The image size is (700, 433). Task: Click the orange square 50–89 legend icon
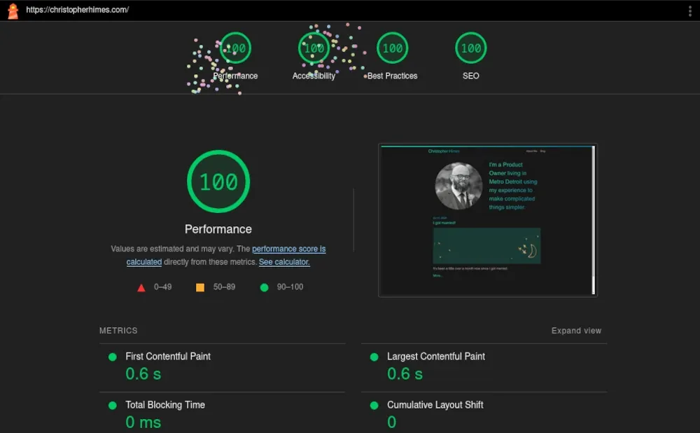(x=199, y=287)
